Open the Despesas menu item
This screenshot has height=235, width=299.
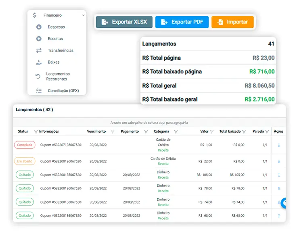(x=56, y=27)
